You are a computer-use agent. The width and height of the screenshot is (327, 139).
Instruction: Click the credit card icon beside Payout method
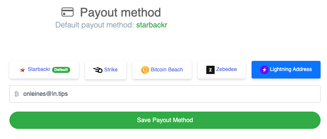click(68, 12)
